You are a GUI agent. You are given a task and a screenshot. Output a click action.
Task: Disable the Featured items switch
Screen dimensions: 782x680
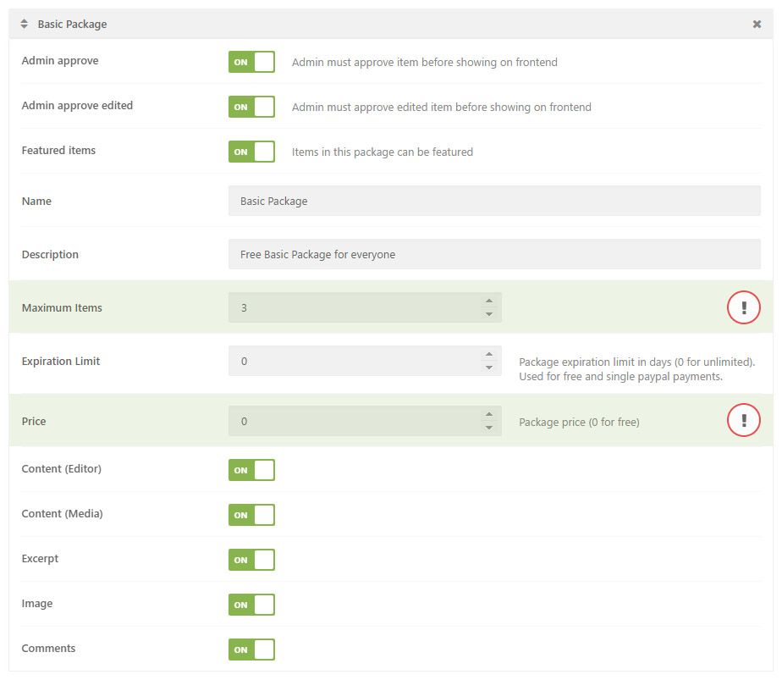click(252, 152)
